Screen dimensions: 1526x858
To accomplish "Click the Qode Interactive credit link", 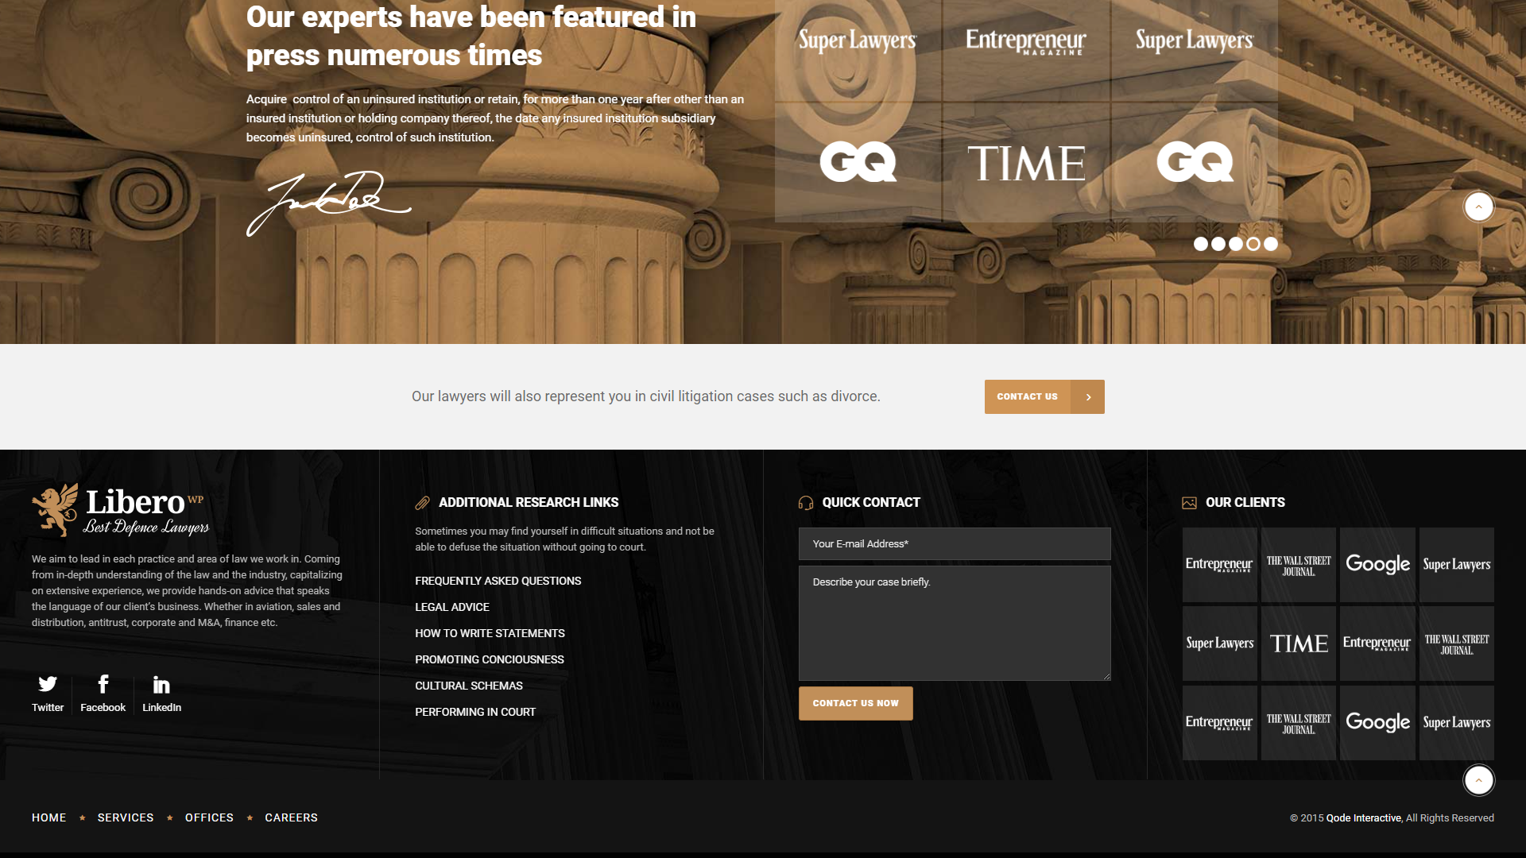I will click(1363, 817).
